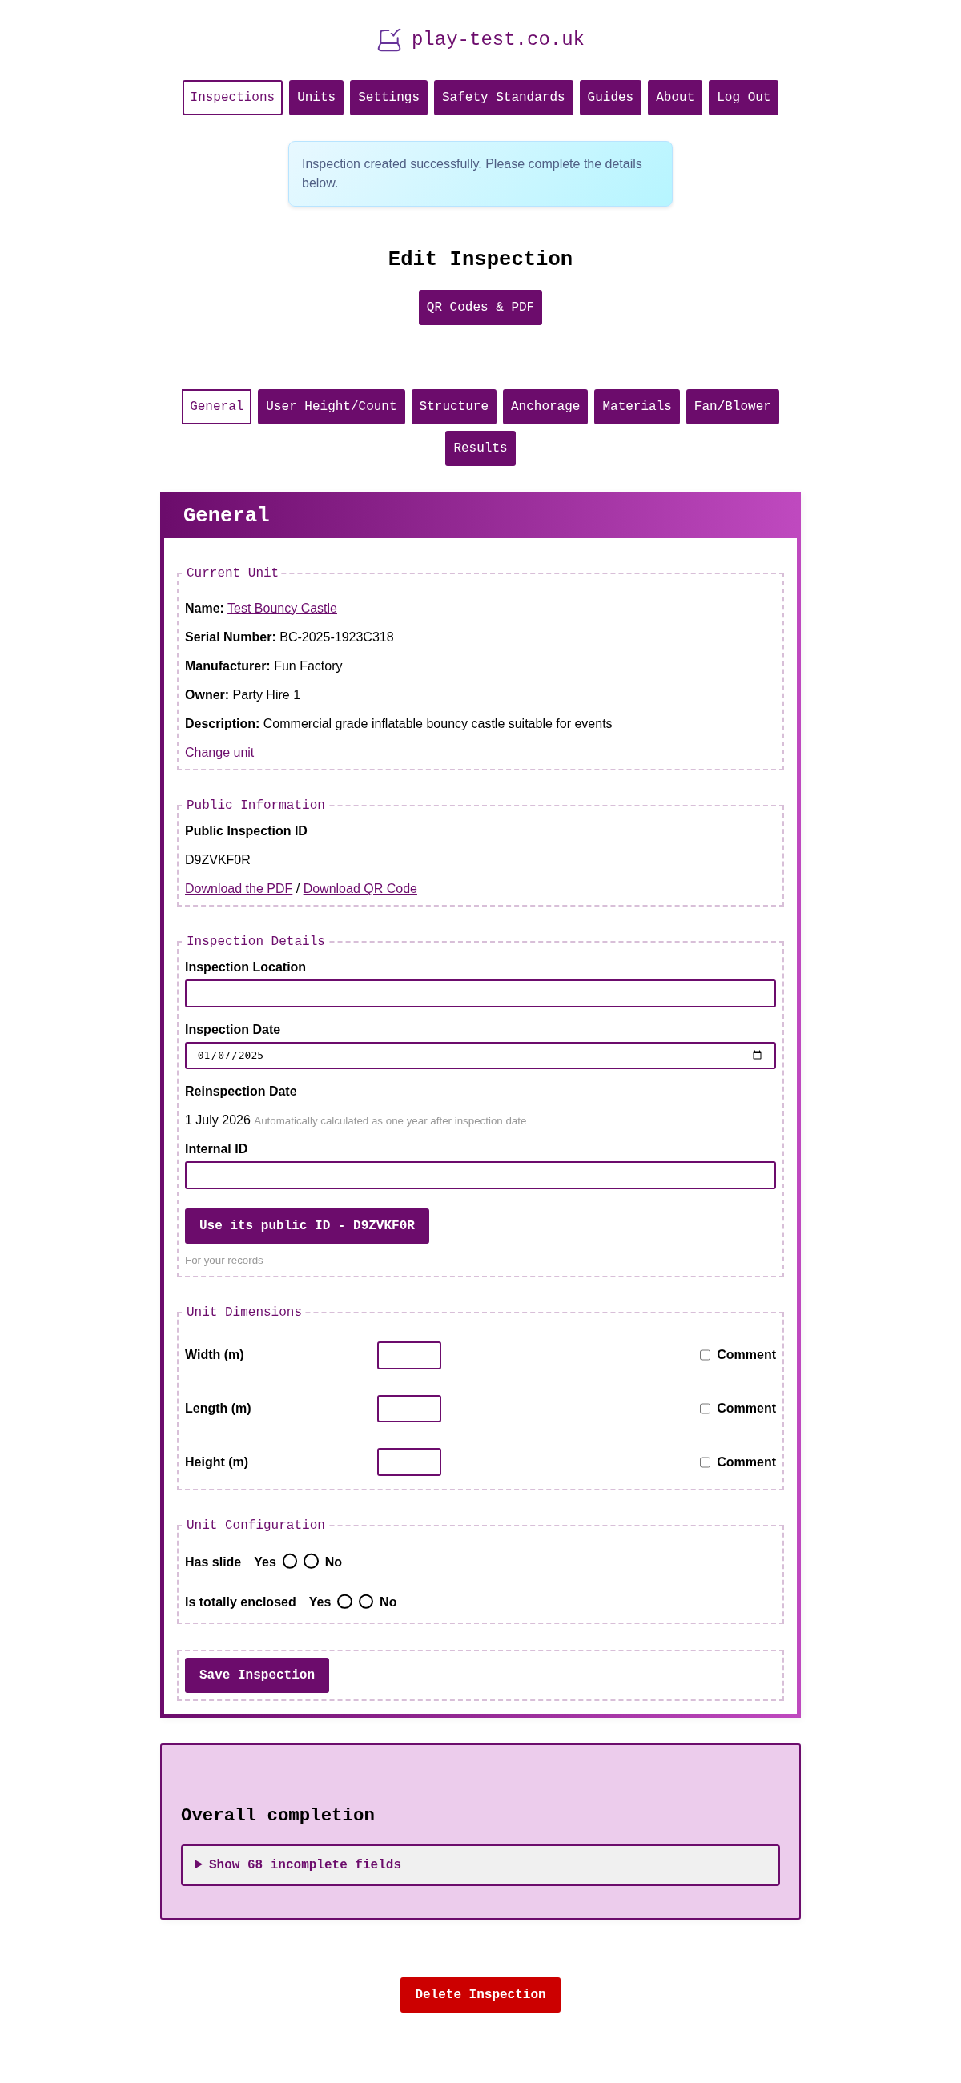Click Change unit link
This screenshot has width=961, height=2083.
(x=219, y=752)
